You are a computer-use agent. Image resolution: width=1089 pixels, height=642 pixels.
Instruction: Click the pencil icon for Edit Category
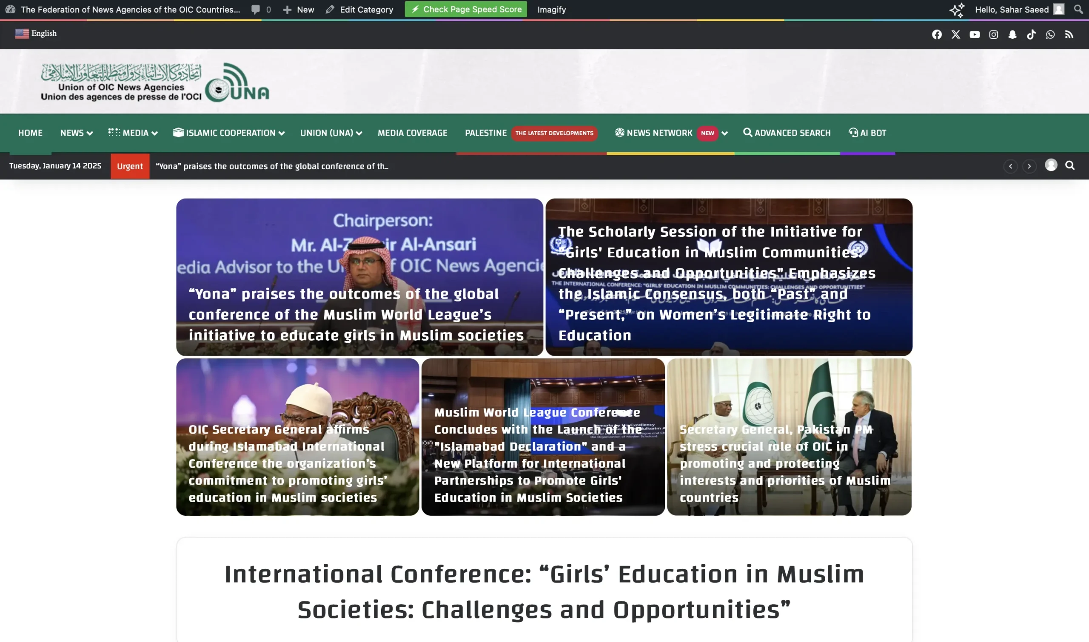click(x=330, y=9)
